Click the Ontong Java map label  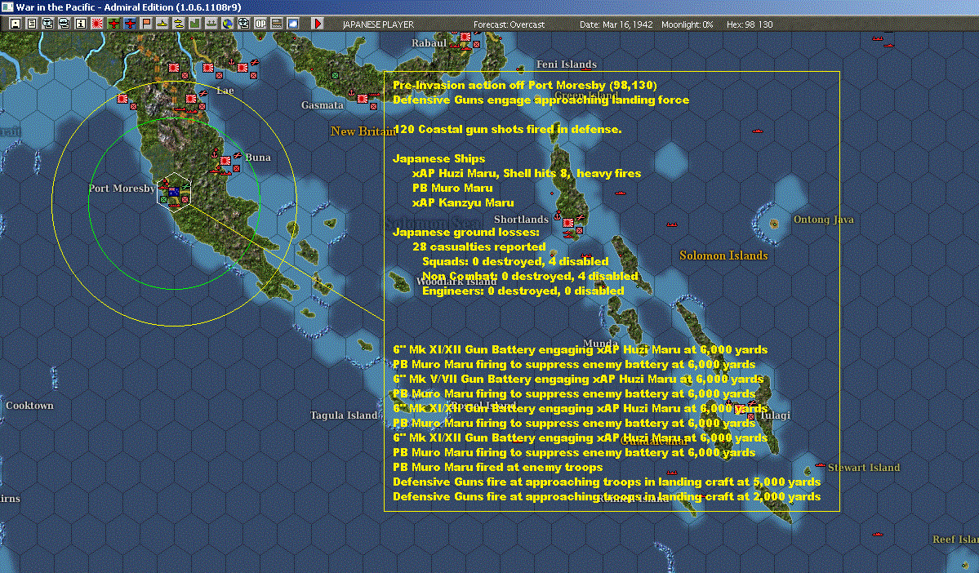[x=823, y=220]
